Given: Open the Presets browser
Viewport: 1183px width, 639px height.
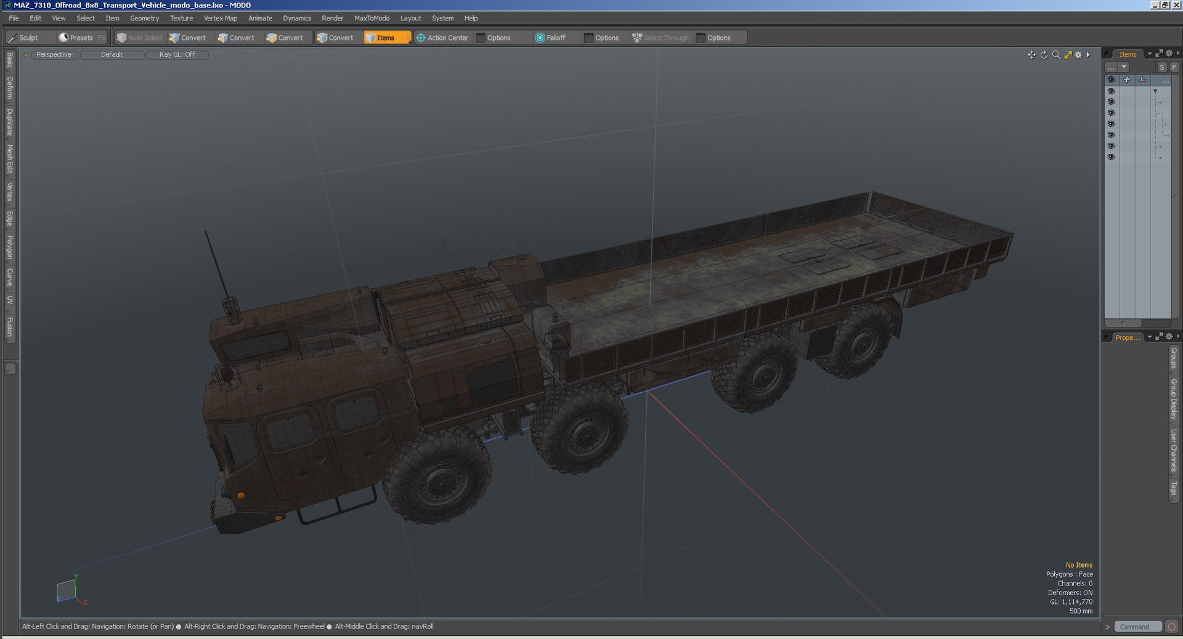Looking at the screenshot, I should [81, 38].
